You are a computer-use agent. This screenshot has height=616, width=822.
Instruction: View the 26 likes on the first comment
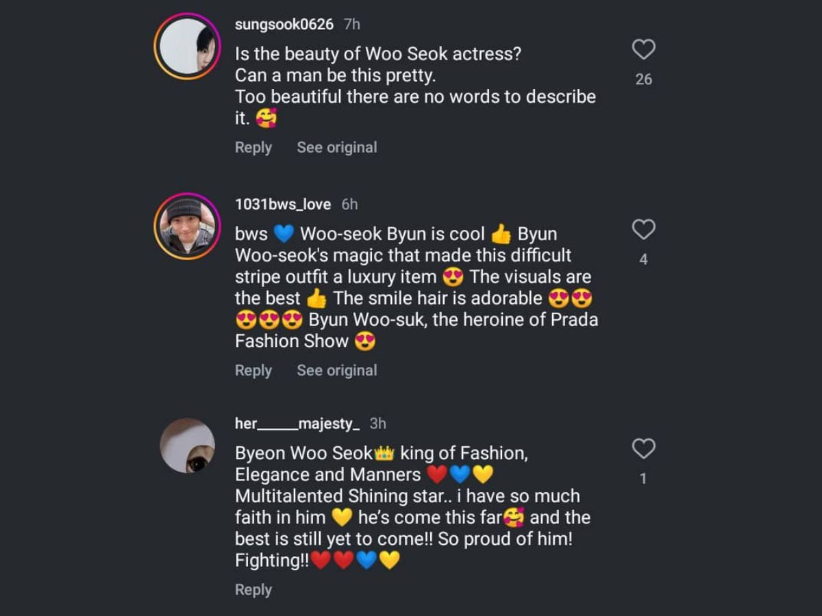[x=643, y=79]
